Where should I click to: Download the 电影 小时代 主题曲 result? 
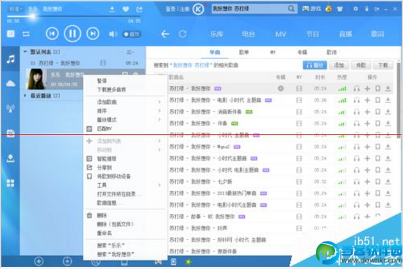pos(388,100)
